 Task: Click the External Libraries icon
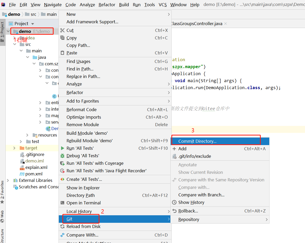pos(15,180)
